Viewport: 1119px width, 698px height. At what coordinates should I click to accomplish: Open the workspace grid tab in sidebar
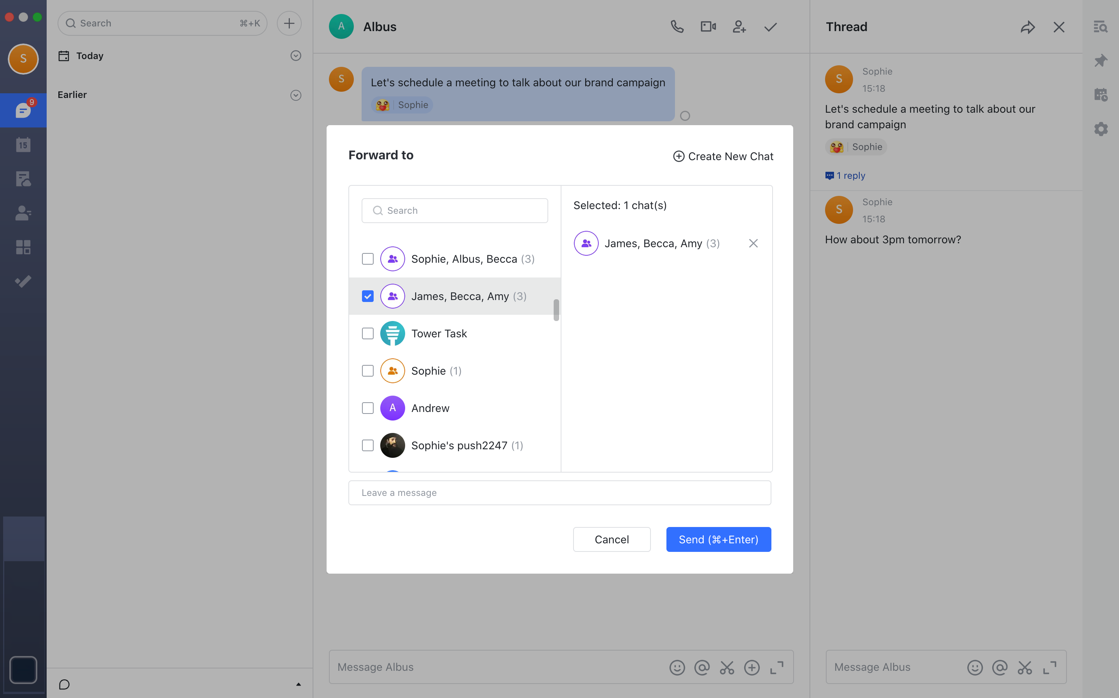tap(23, 247)
